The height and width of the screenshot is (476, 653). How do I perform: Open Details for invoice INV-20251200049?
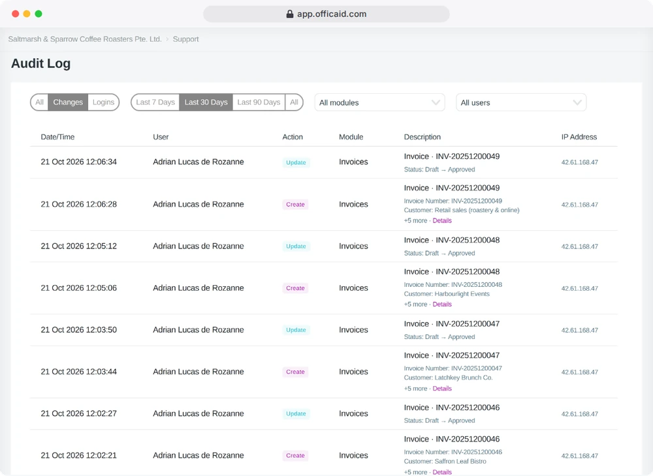pos(442,221)
